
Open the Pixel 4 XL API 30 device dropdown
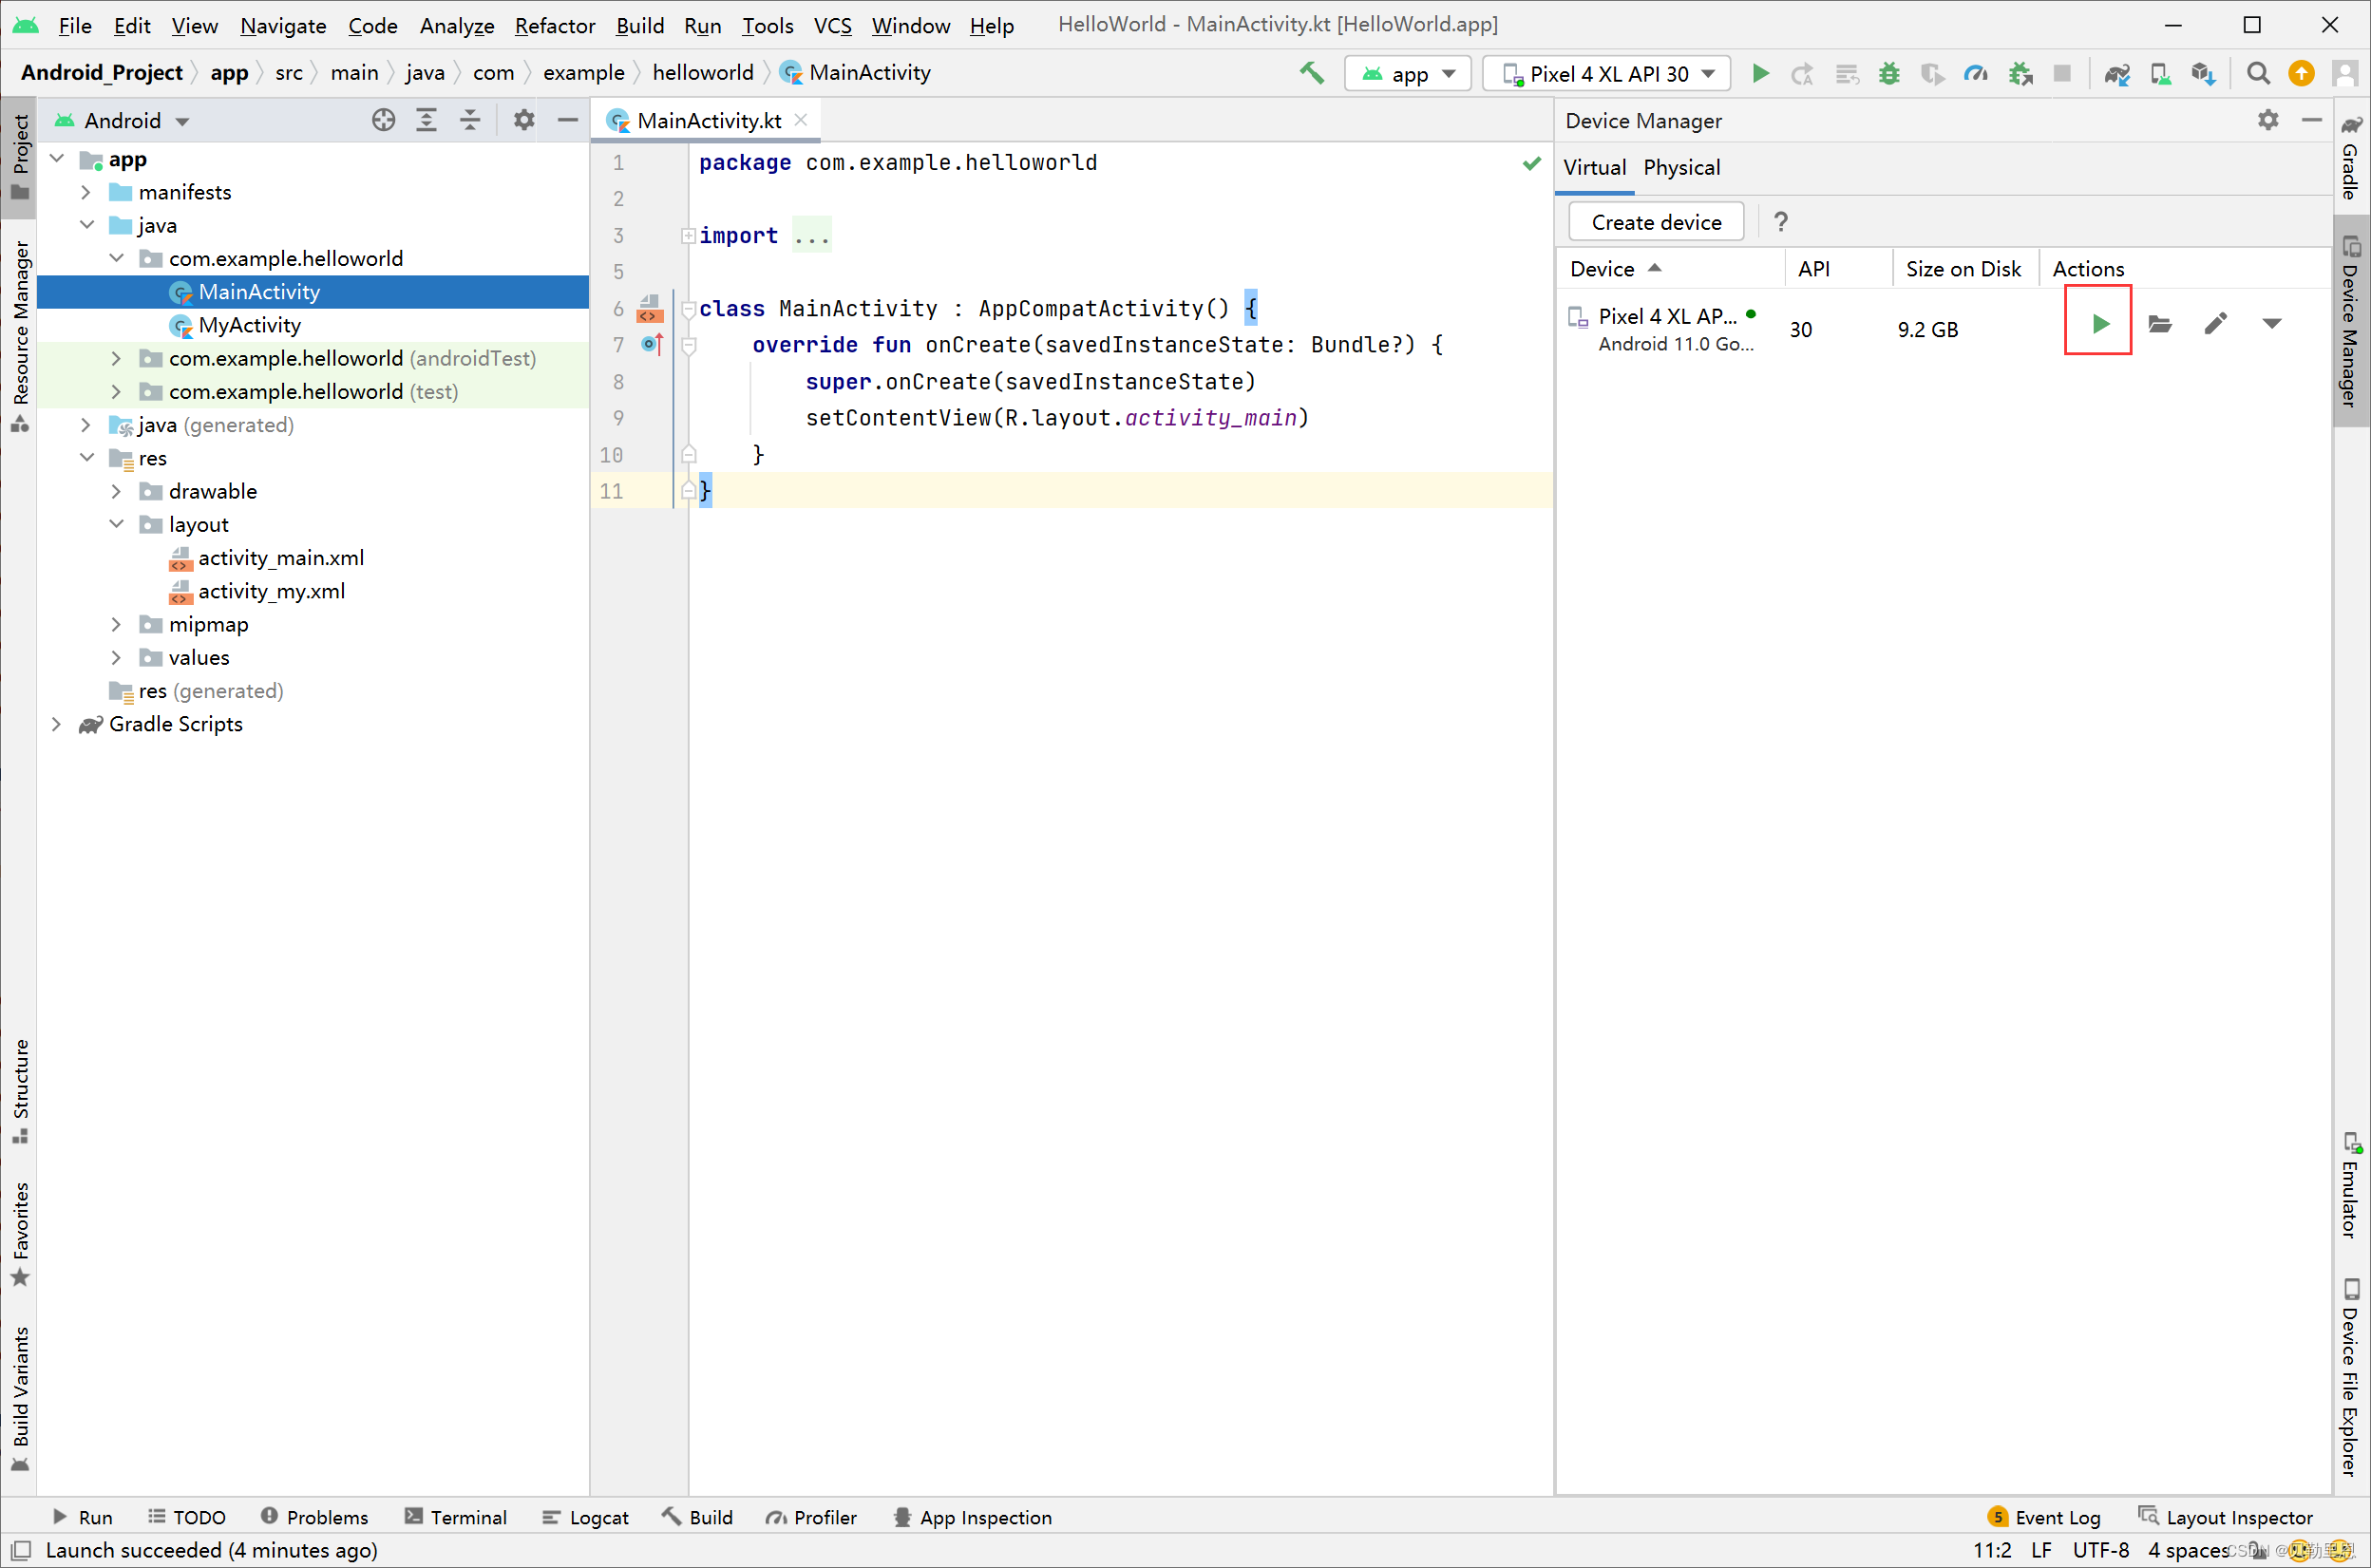click(x=1607, y=73)
